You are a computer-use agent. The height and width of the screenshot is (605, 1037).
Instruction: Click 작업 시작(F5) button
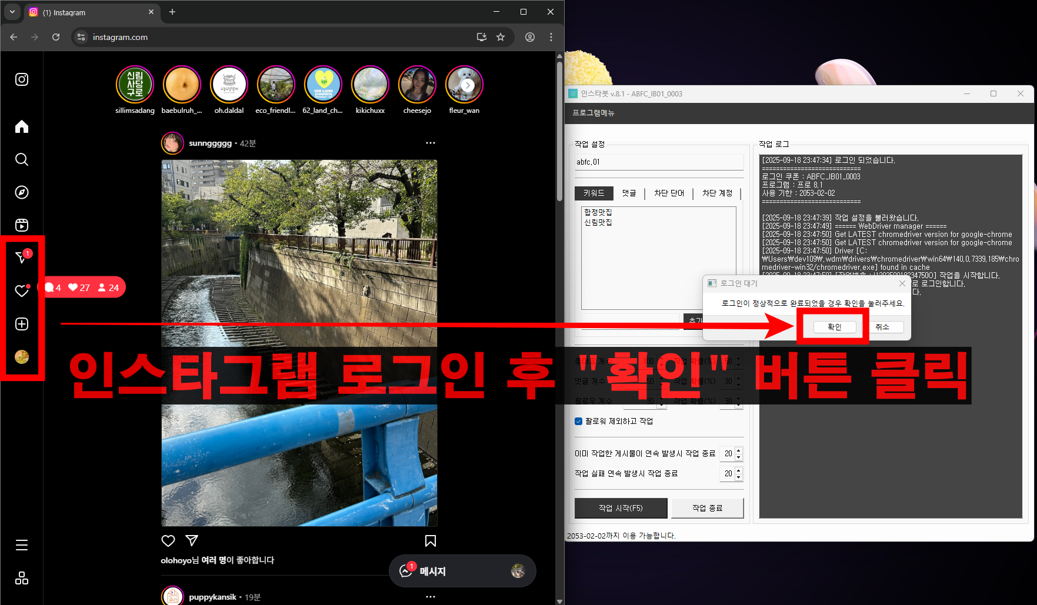[621, 508]
